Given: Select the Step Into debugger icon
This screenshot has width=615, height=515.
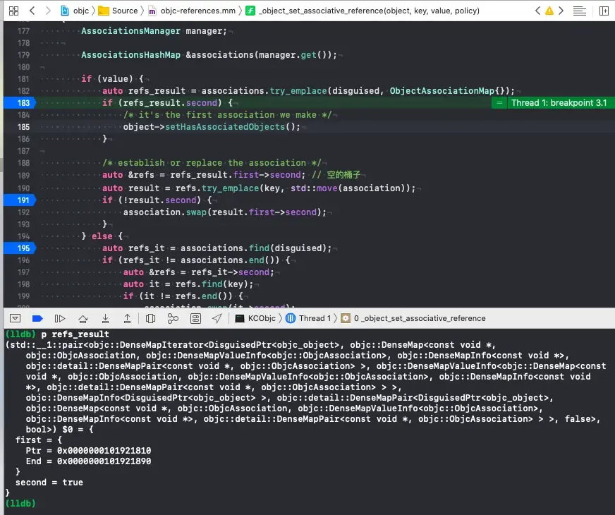Looking at the screenshot, I should pos(105,318).
